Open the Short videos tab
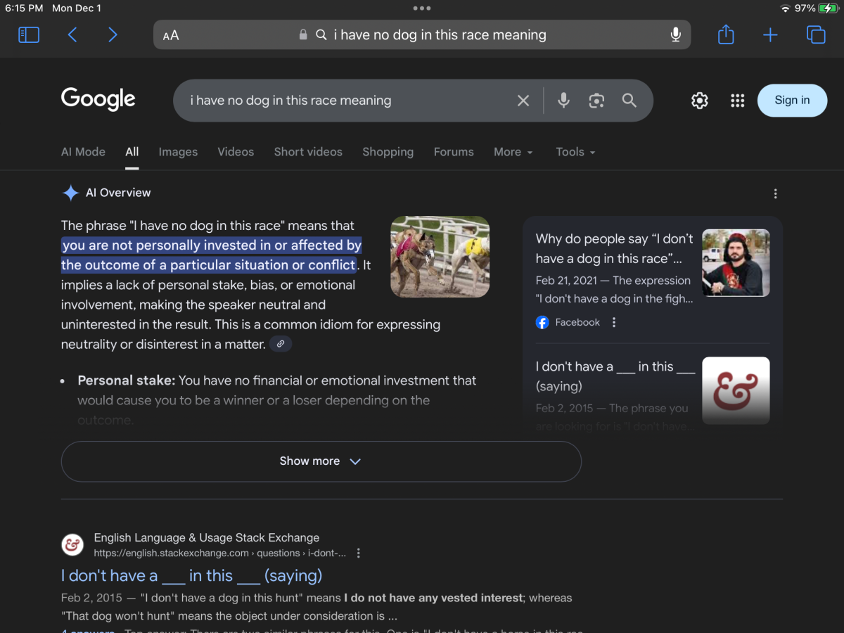844x633 pixels. tap(308, 152)
